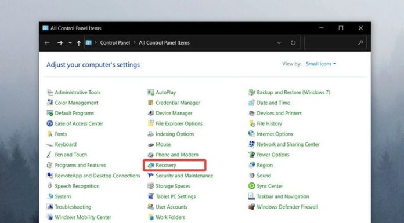Click the File Explorer Options icon
Viewport: 404px width, 223px height.
pyautogui.click(x=150, y=123)
